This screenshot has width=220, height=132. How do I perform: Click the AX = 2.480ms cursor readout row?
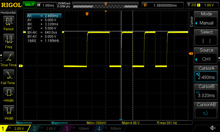click(x=44, y=16)
